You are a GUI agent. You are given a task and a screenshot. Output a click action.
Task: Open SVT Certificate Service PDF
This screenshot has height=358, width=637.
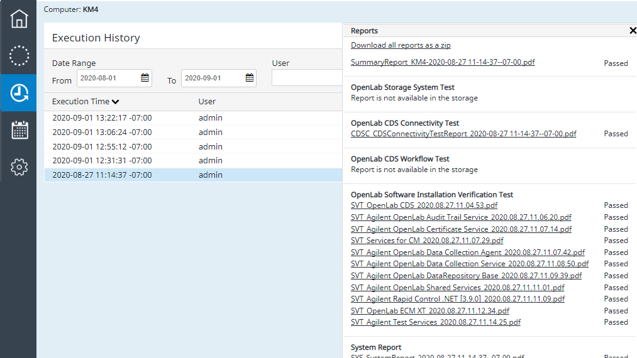pyautogui.click(x=461, y=229)
